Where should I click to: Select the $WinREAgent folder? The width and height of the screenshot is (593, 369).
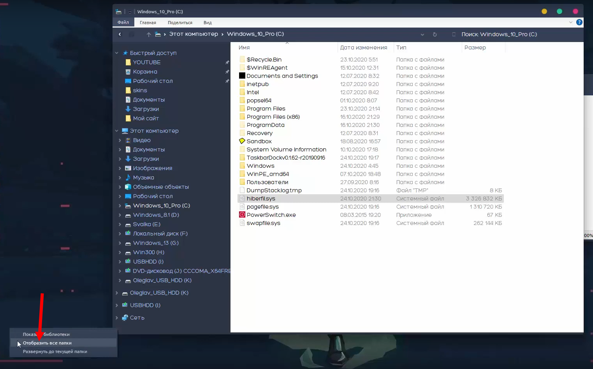coord(267,68)
